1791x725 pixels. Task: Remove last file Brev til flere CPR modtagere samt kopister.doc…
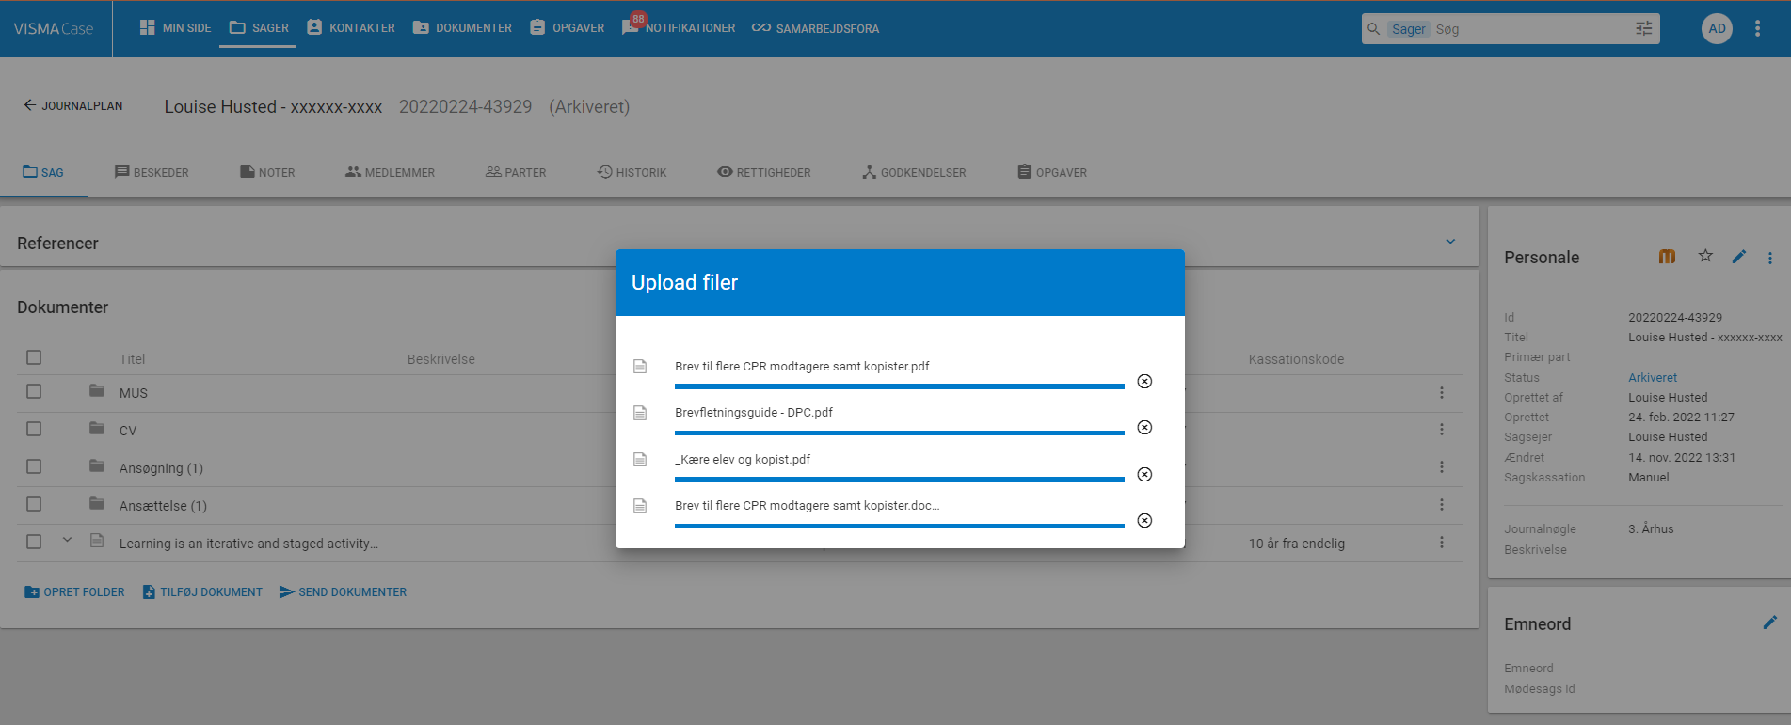[1144, 520]
